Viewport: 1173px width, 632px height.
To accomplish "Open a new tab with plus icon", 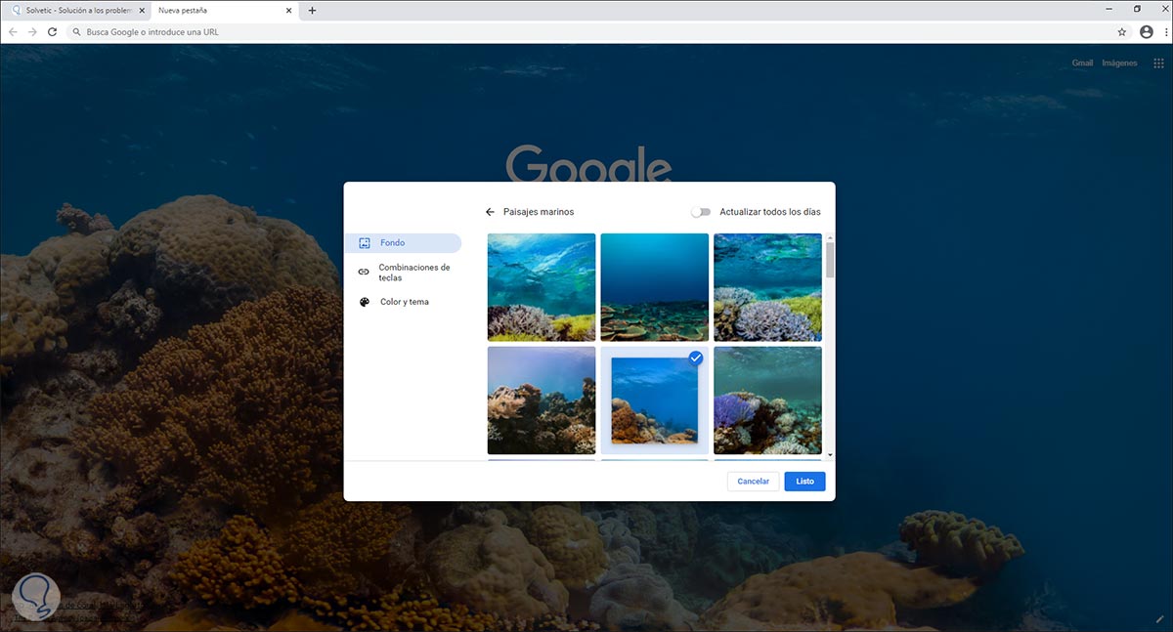I will (312, 10).
